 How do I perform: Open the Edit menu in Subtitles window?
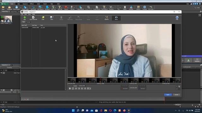26,14
